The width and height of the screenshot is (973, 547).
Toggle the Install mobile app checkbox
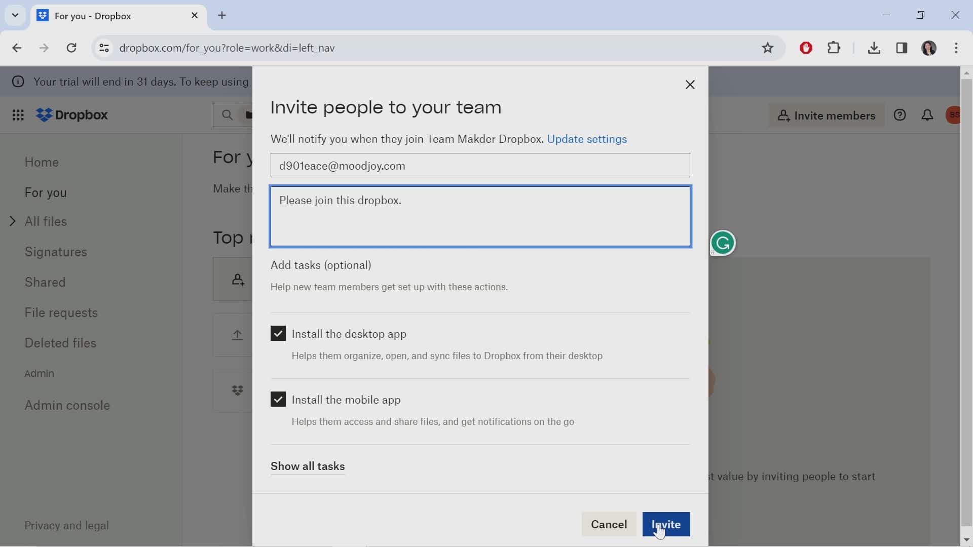pyautogui.click(x=278, y=400)
